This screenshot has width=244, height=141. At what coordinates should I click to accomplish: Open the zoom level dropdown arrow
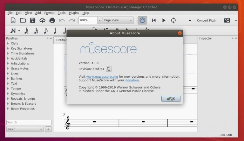99,20
